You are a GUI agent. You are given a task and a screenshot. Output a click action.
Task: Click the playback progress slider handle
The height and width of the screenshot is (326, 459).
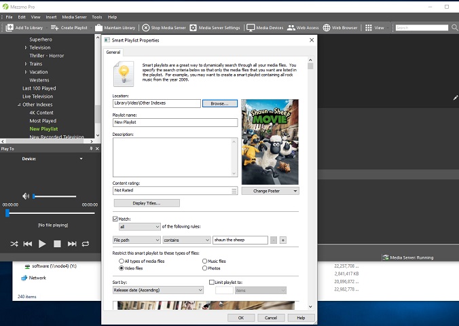7,213
